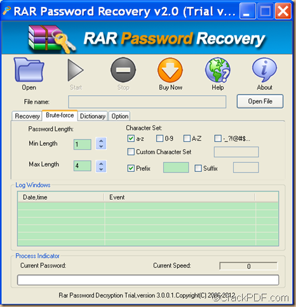This screenshot has width=296, height=307.
Task: Click the Start play icon
Action: click(x=76, y=70)
